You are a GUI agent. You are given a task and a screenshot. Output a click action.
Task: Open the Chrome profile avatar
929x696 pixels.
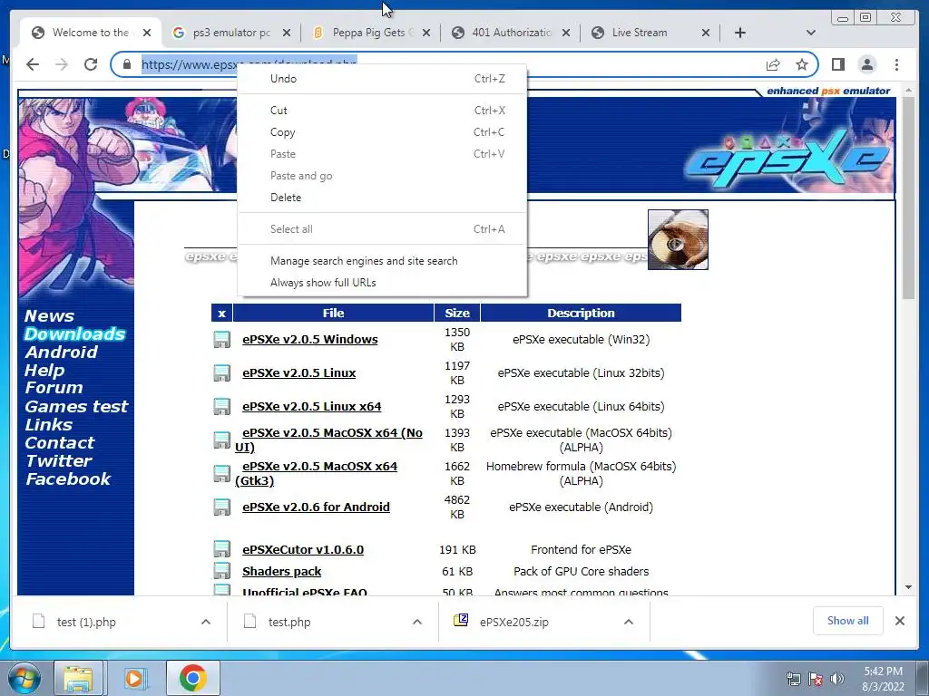click(x=866, y=64)
